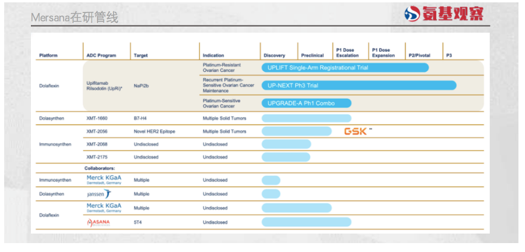This screenshot has width=525, height=252.
Task: Select the UP-NEXT Ph3 Trial bar
Action: [359, 86]
